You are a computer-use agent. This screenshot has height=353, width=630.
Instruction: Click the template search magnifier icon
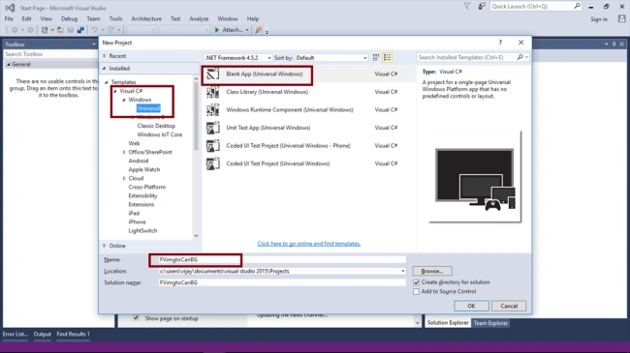coord(520,57)
